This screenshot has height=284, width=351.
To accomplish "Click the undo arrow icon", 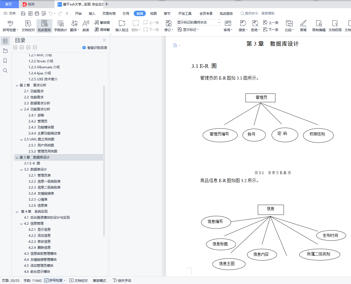I will [x=50, y=13].
